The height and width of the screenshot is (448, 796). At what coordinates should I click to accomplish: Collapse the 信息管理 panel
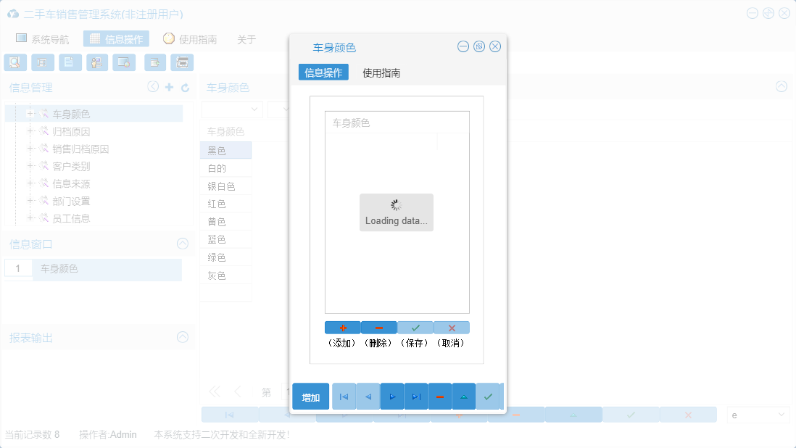point(152,86)
